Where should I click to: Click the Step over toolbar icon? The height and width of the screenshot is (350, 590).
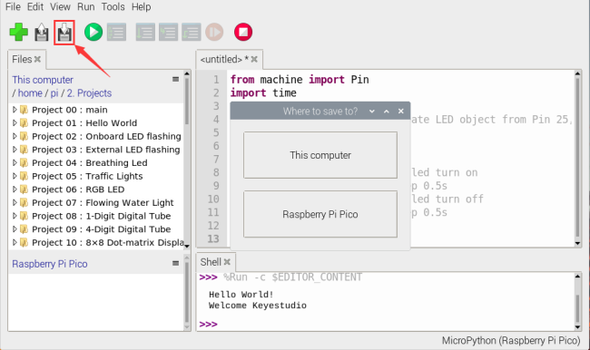(145, 32)
